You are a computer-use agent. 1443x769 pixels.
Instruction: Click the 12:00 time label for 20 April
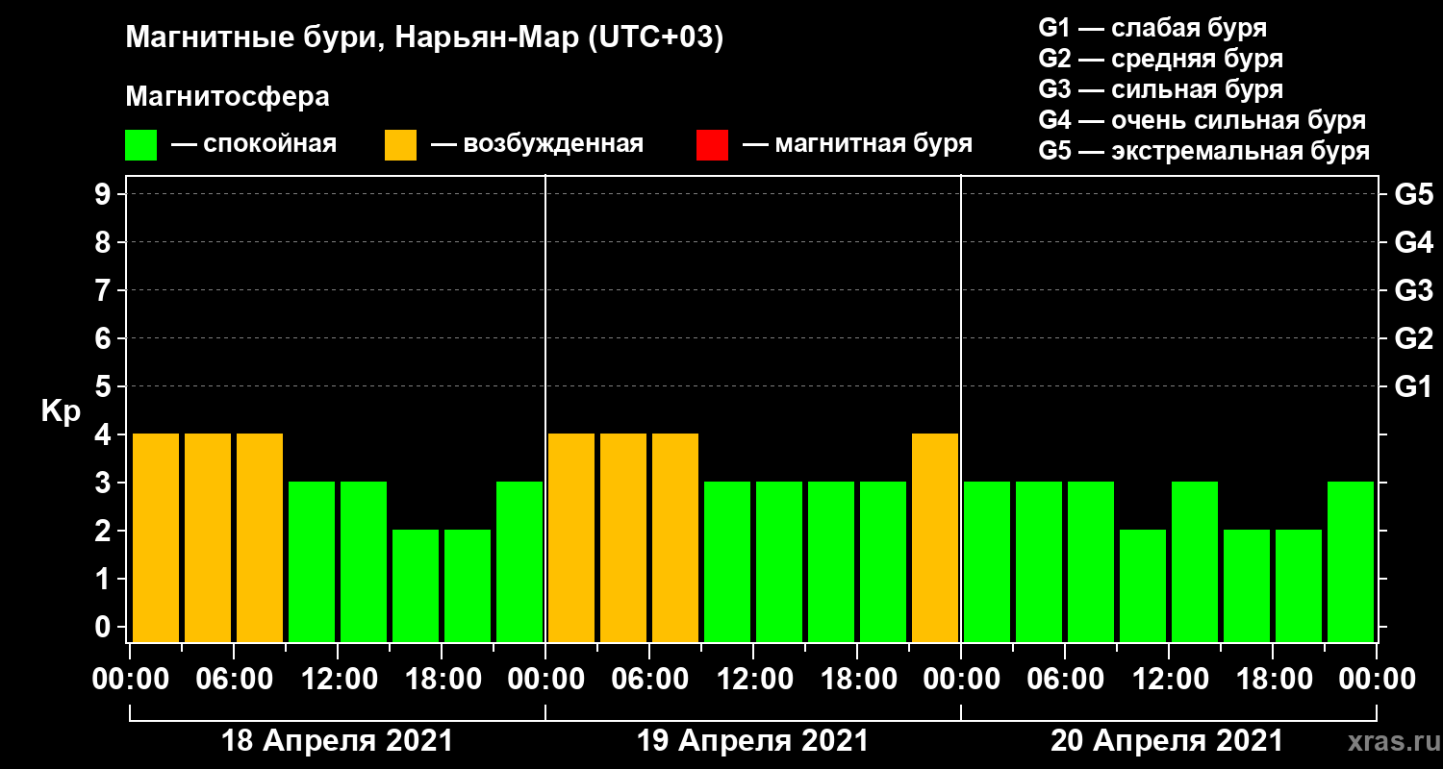1169,680
